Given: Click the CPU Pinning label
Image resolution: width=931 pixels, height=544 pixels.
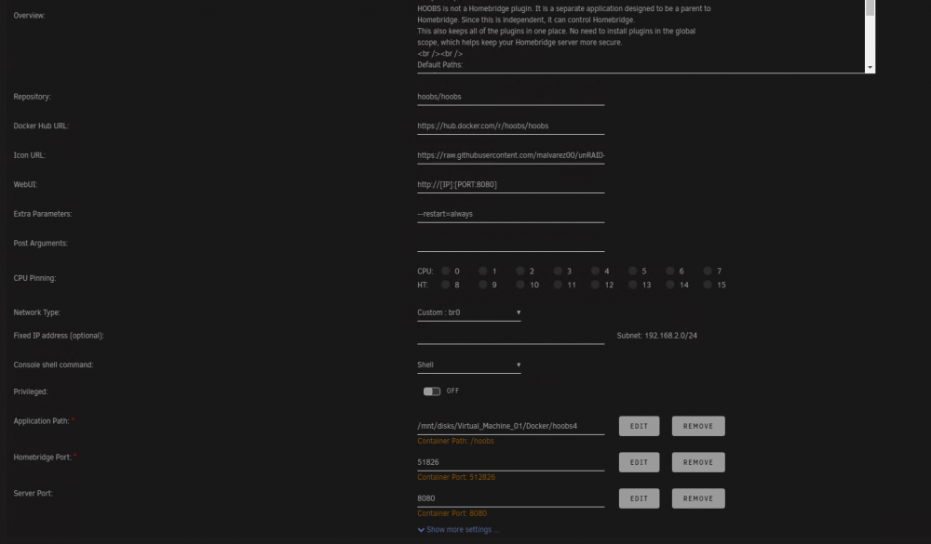Looking at the screenshot, I should click(x=34, y=278).
